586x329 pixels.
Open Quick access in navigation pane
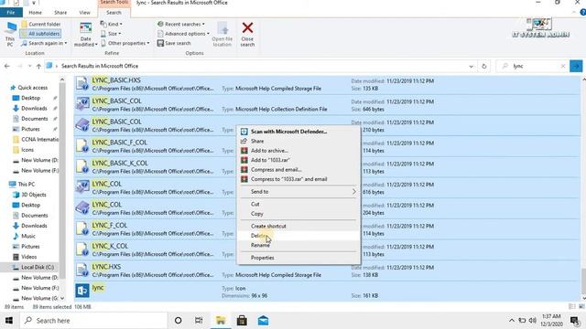(x=33, y=88)
